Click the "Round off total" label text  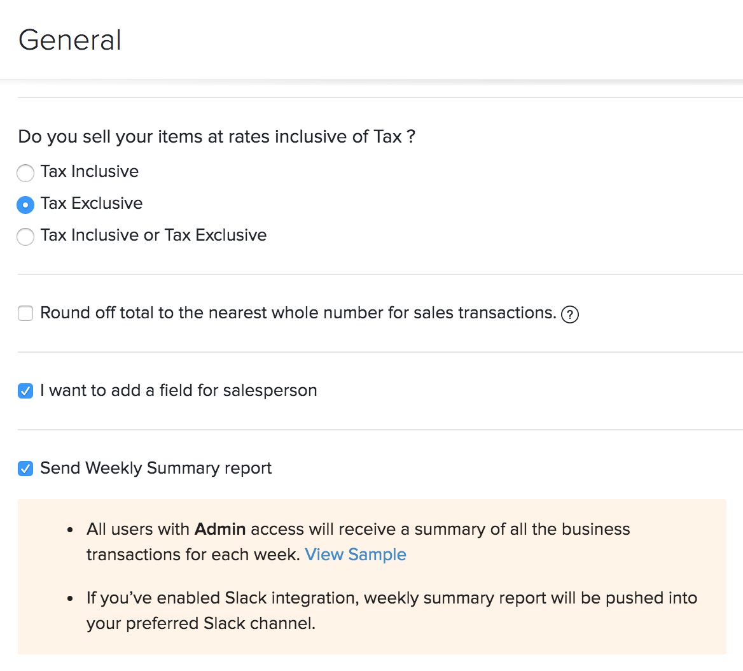click(298, 313)
